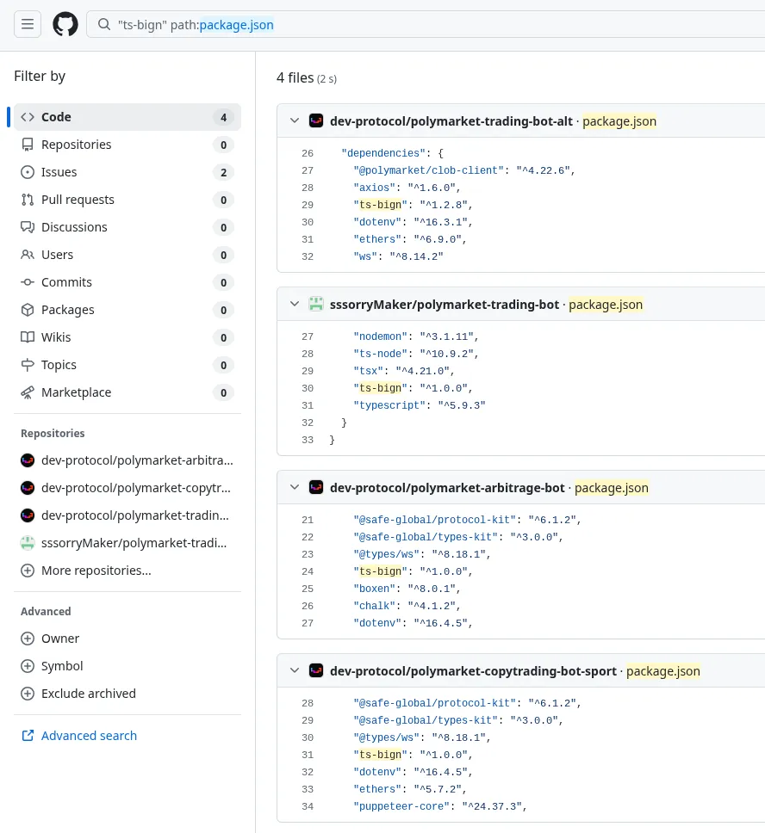Image resolution: width=765 pixels, height=833 pixels.
Task: Select the Code filter in sidebar
Action: pyautogui.click(x=58, y=116)
